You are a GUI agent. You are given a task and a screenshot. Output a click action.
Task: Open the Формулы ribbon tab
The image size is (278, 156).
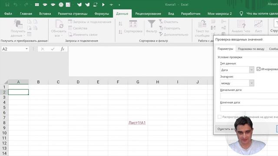coord(102,13)
